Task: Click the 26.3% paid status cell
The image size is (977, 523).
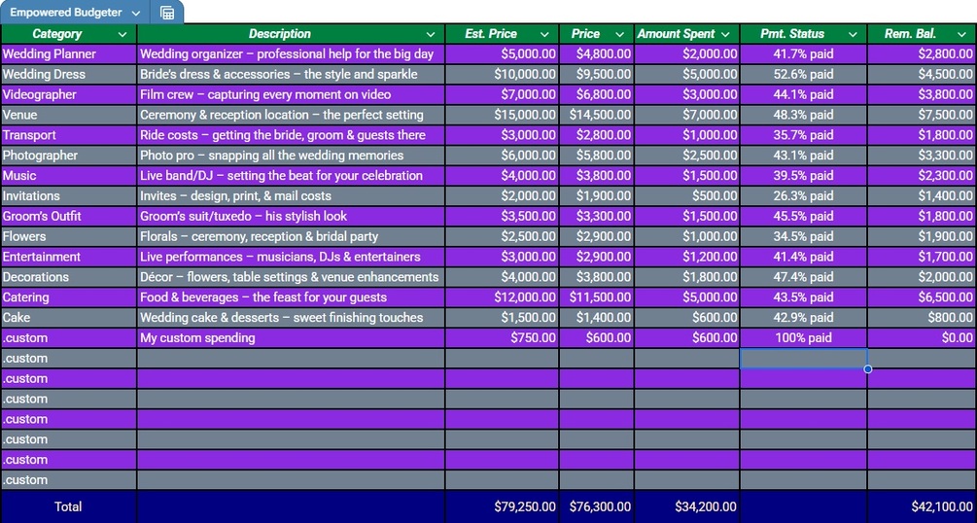Action: [803, 195]
